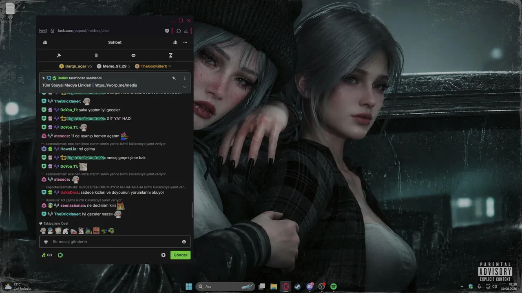
Task: Open the browser downloads icon
Action: (x=186, y=31)
